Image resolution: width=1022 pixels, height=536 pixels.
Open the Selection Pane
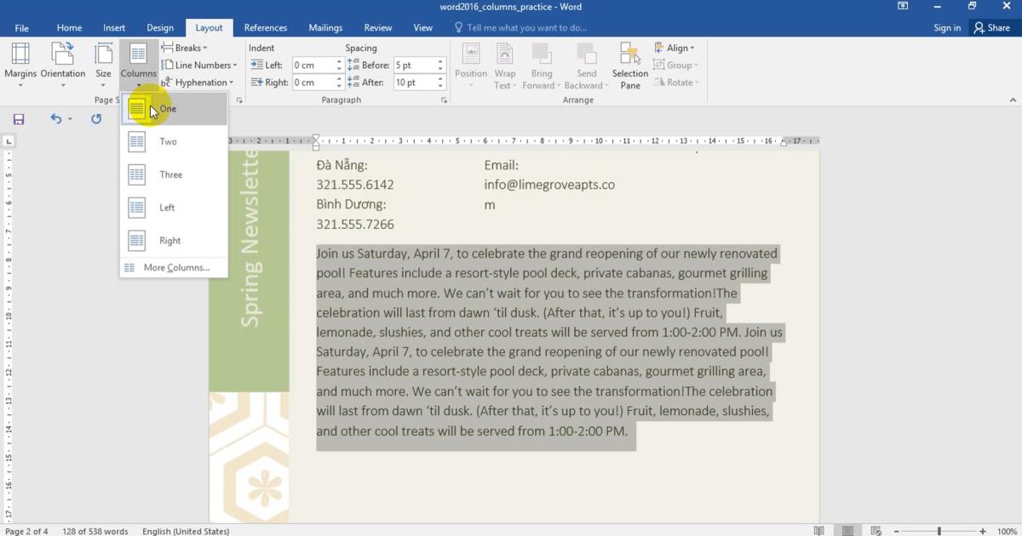point(630,66)
